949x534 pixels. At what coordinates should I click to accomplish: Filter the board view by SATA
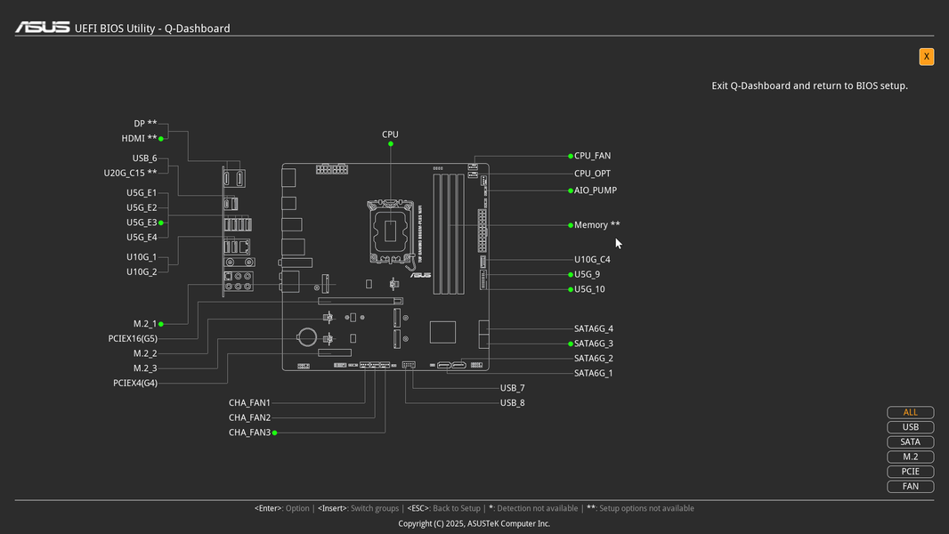pyautogui.click(x=910, y=442)
